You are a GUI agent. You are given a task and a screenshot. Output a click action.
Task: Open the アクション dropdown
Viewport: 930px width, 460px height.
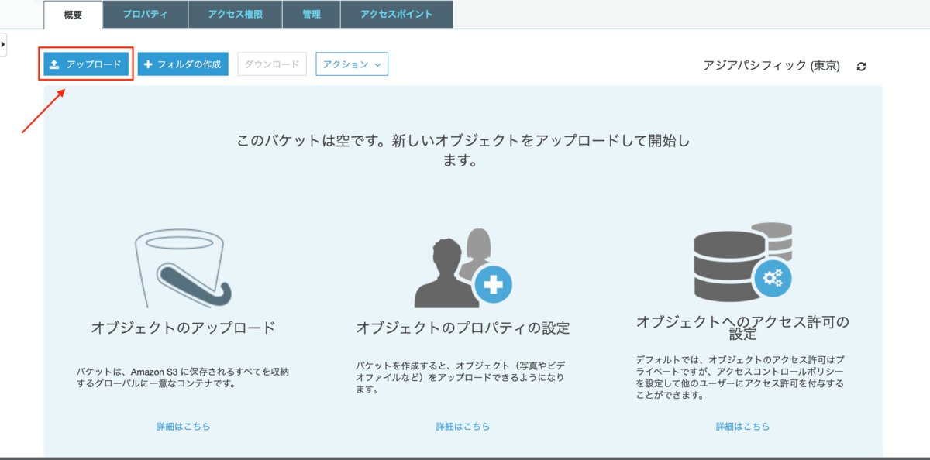pyautogui.click(x=352, y=64)
